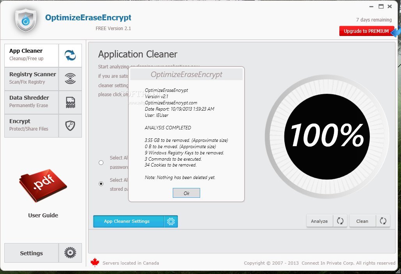Open the PDF User Guide icon
The width and height of the screenshot is (401, 274).
(43, 185)
